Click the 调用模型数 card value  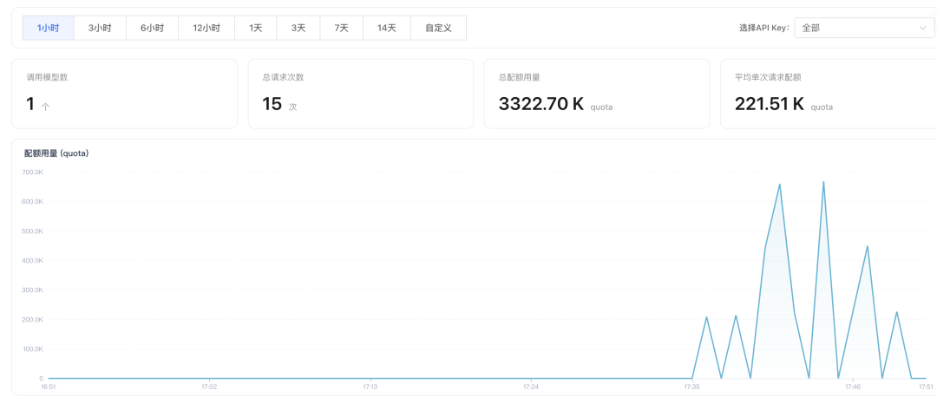coord(29,105)
